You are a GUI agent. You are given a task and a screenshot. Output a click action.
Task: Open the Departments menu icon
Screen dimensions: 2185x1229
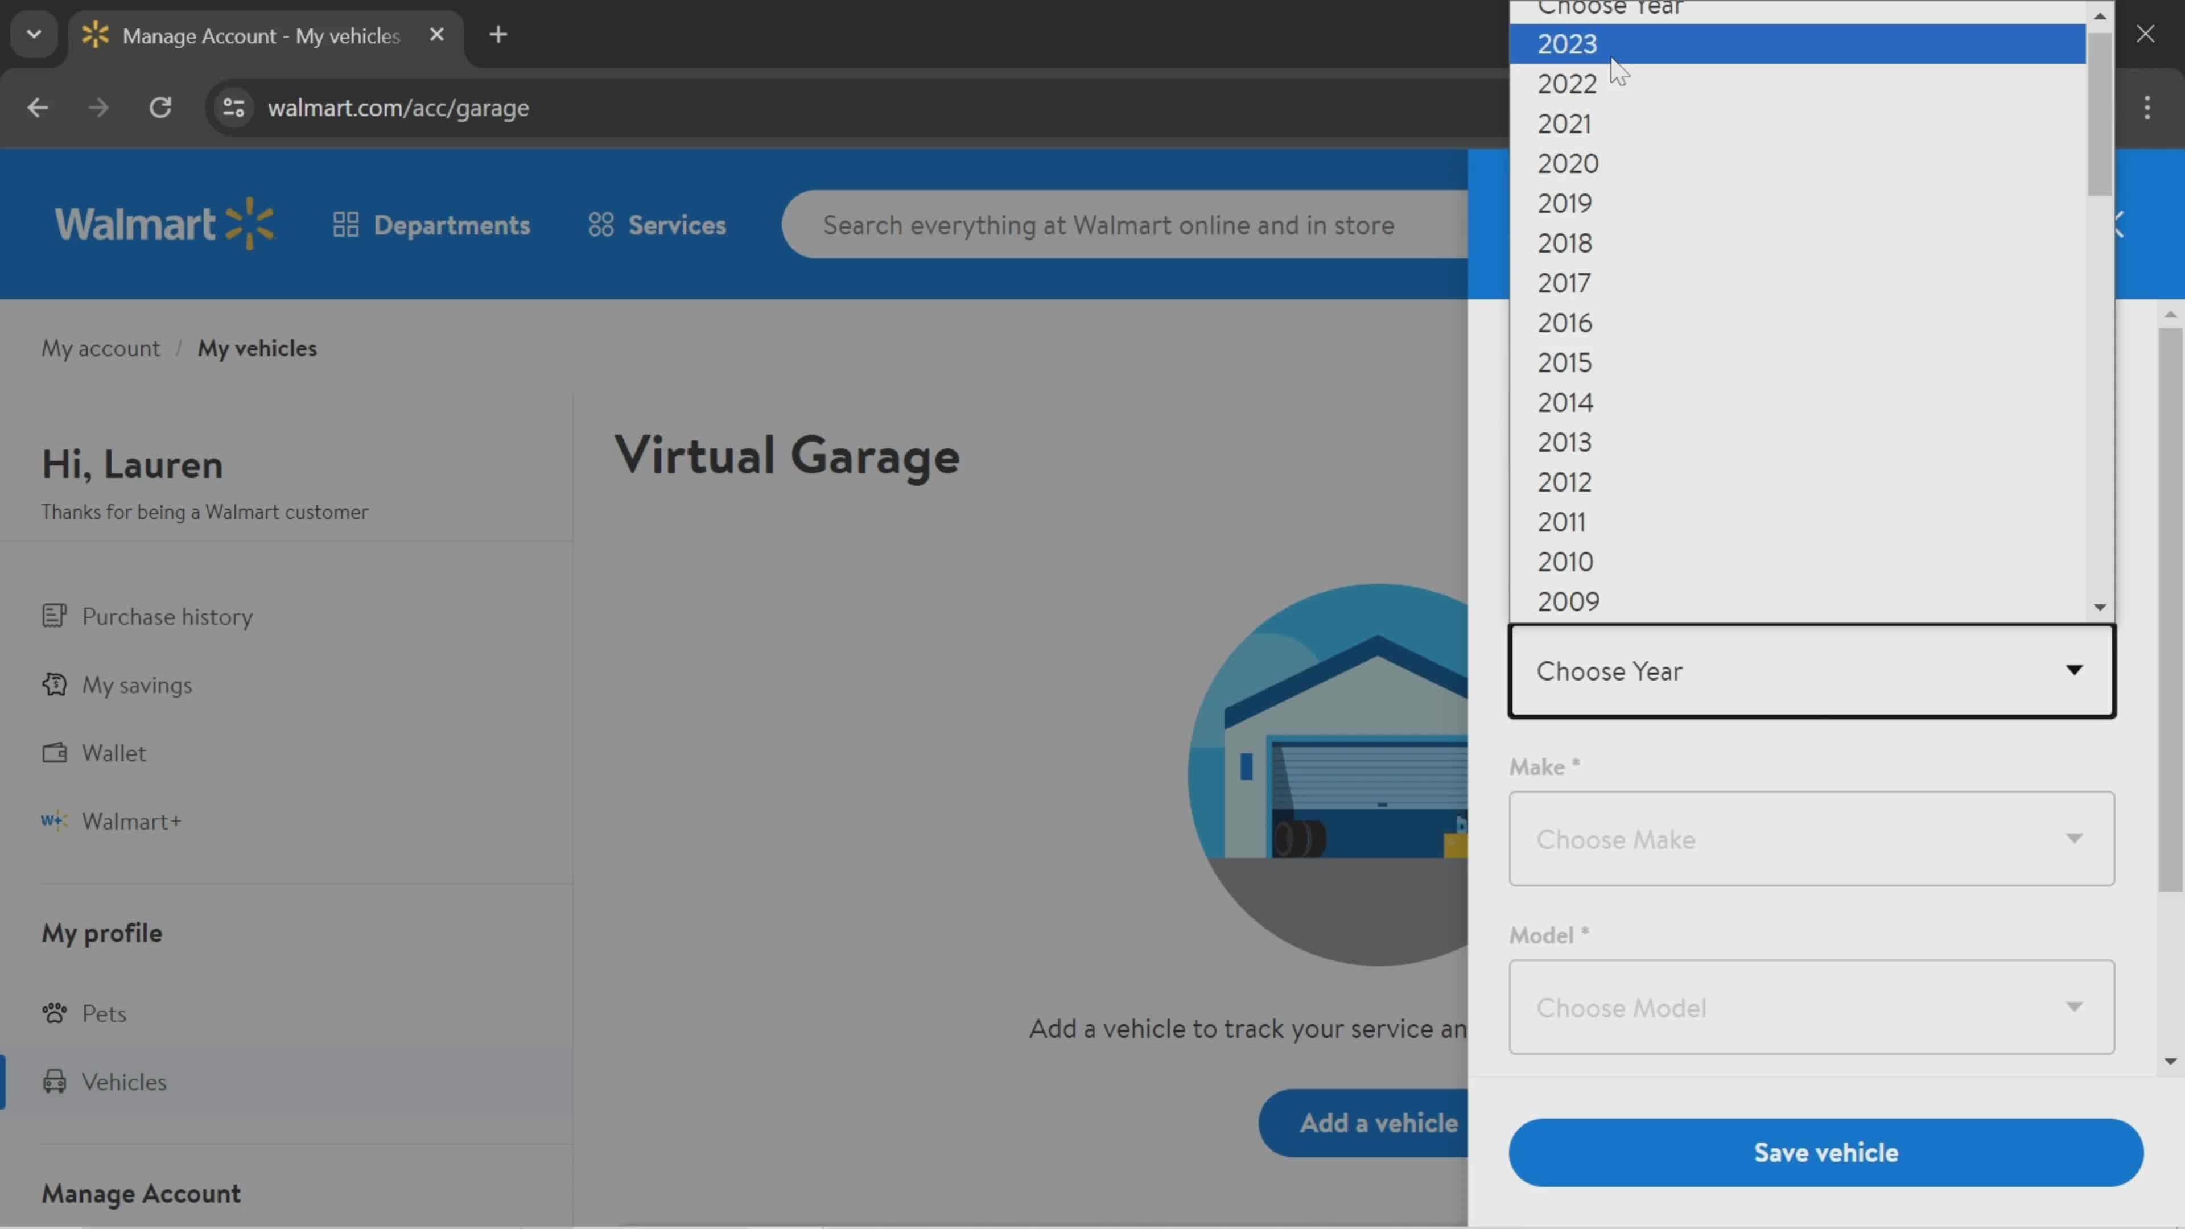coord(347,225)
